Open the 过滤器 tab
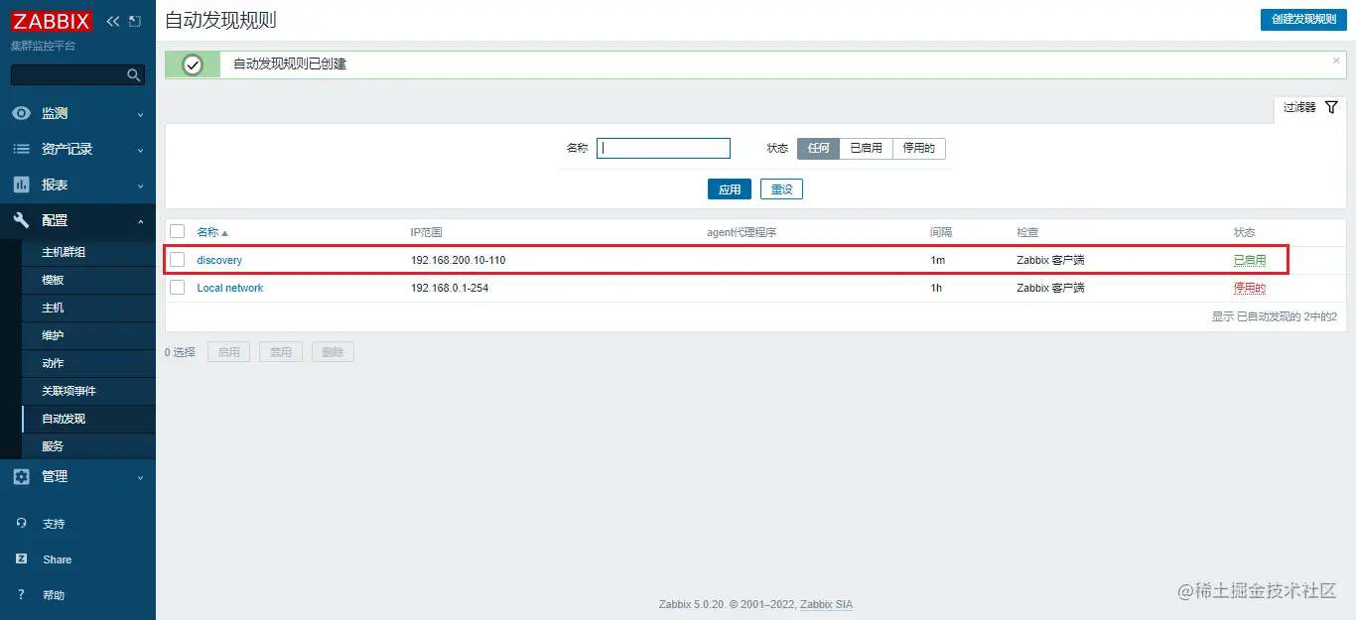Screen dimensions: 1356x620 click(1309, 107)
